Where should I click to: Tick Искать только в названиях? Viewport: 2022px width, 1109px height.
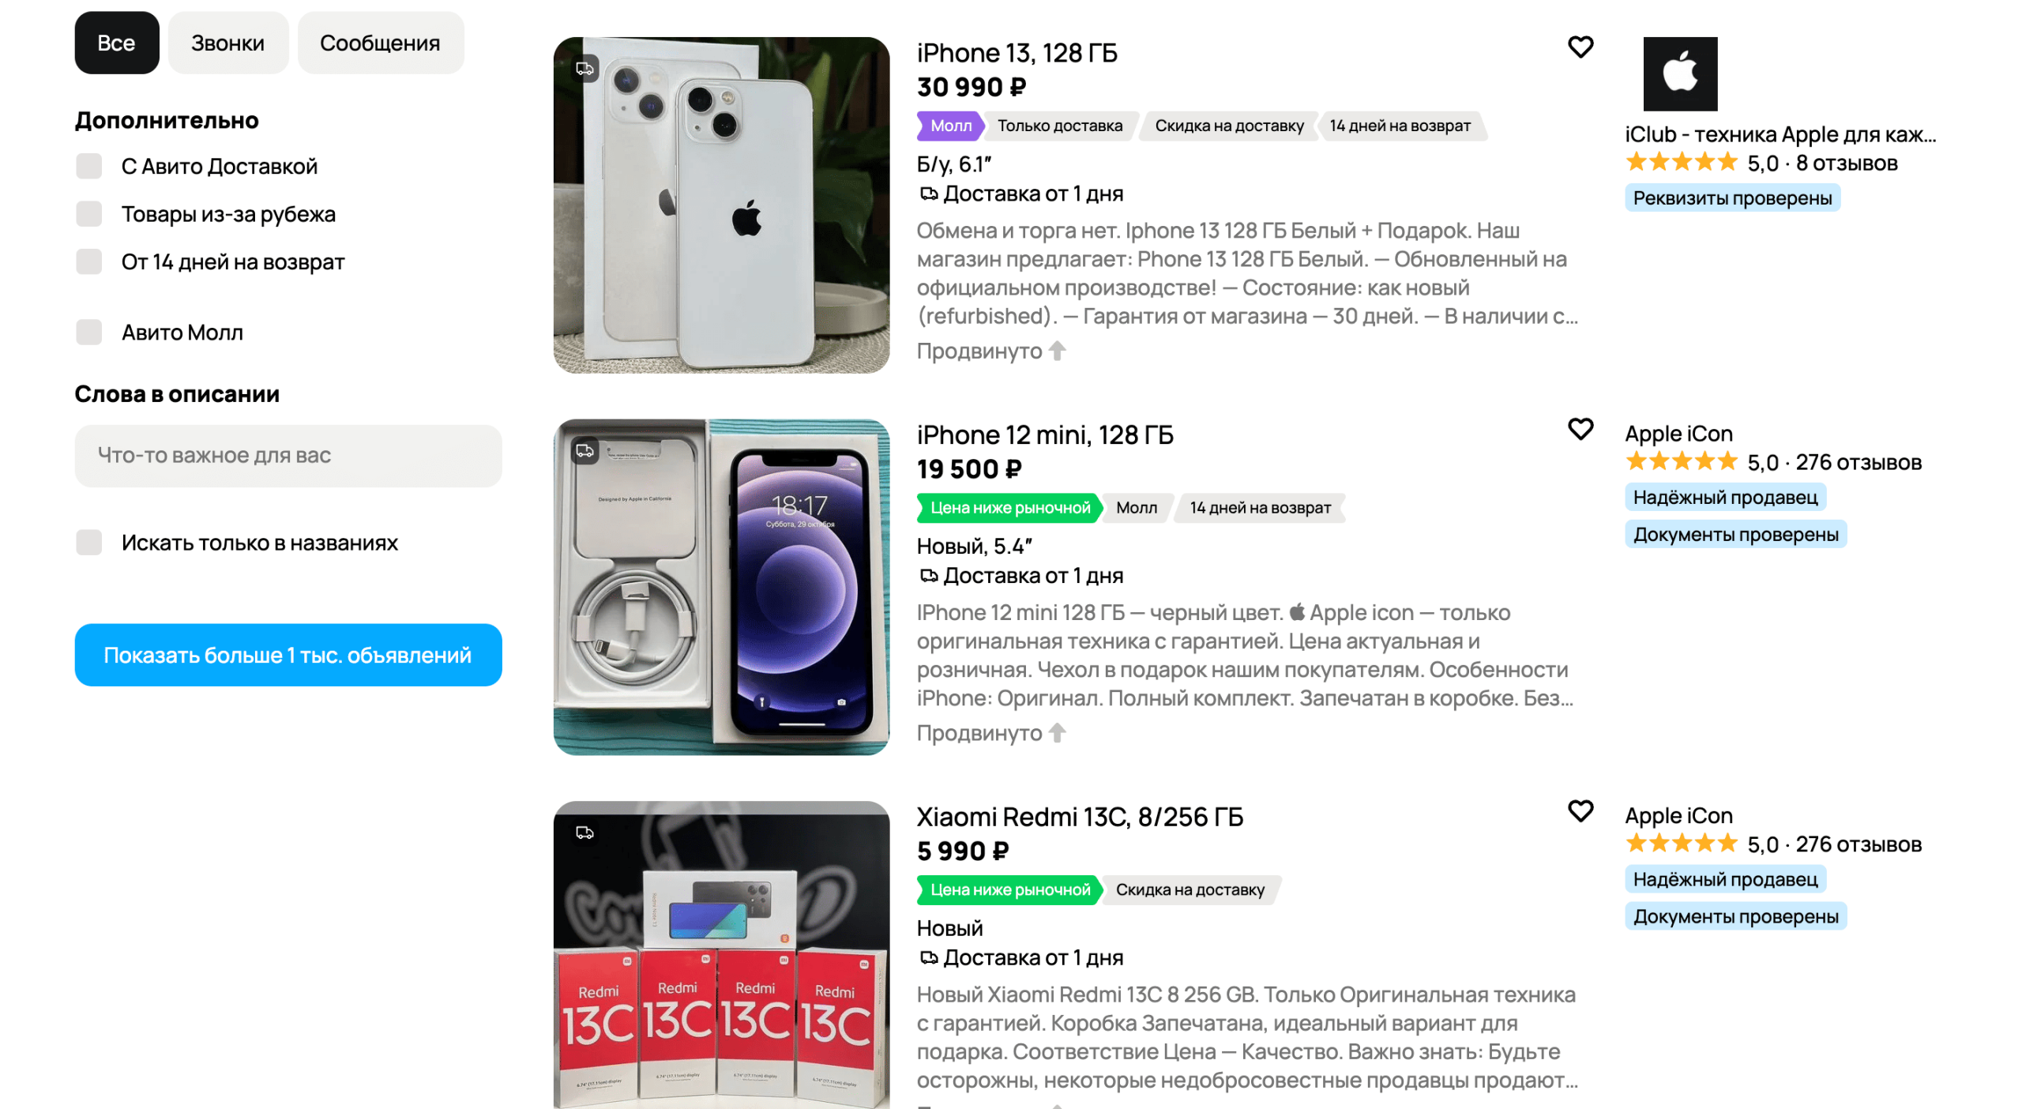click(89, 543)
